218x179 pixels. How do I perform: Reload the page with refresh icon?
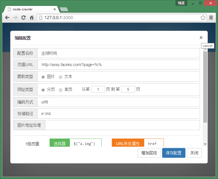pyautogui.click(x=23, y=18)
